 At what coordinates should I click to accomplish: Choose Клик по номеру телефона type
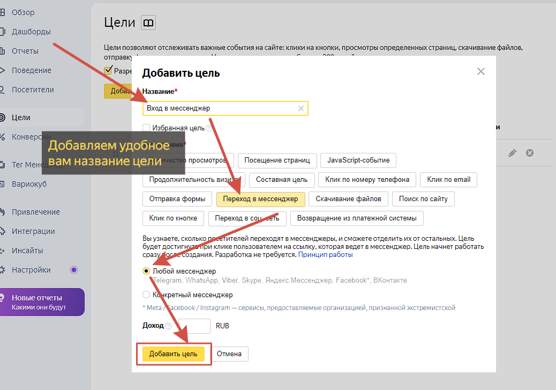367,180
